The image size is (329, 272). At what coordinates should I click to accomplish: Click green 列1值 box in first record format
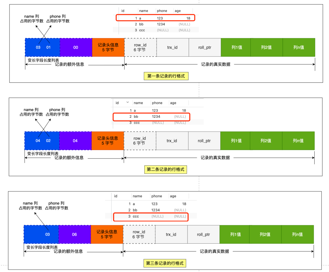236,47
